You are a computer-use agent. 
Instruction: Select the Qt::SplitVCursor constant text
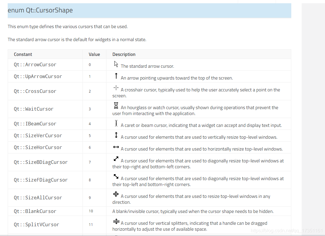36,224
